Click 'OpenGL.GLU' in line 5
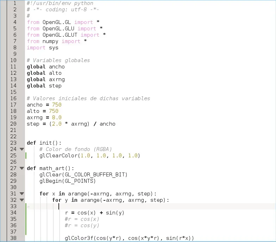The image size is (276, 242). click(58, 29)
